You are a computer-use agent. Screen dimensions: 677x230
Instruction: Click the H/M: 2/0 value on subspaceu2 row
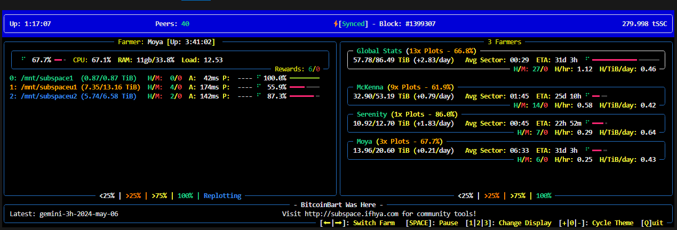point(165,96)
